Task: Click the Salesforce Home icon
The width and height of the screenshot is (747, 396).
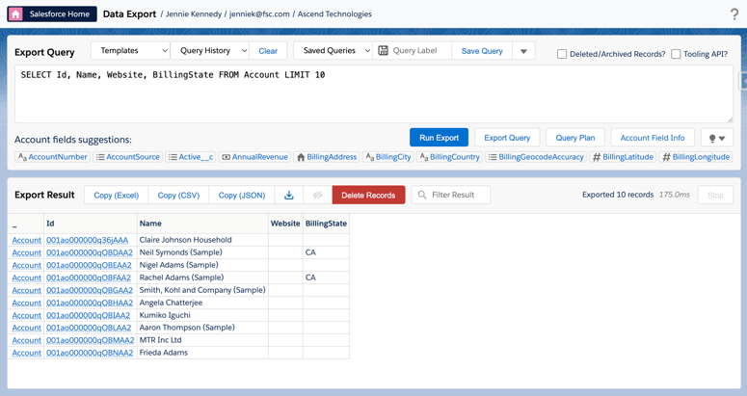Action: point(15,14)
